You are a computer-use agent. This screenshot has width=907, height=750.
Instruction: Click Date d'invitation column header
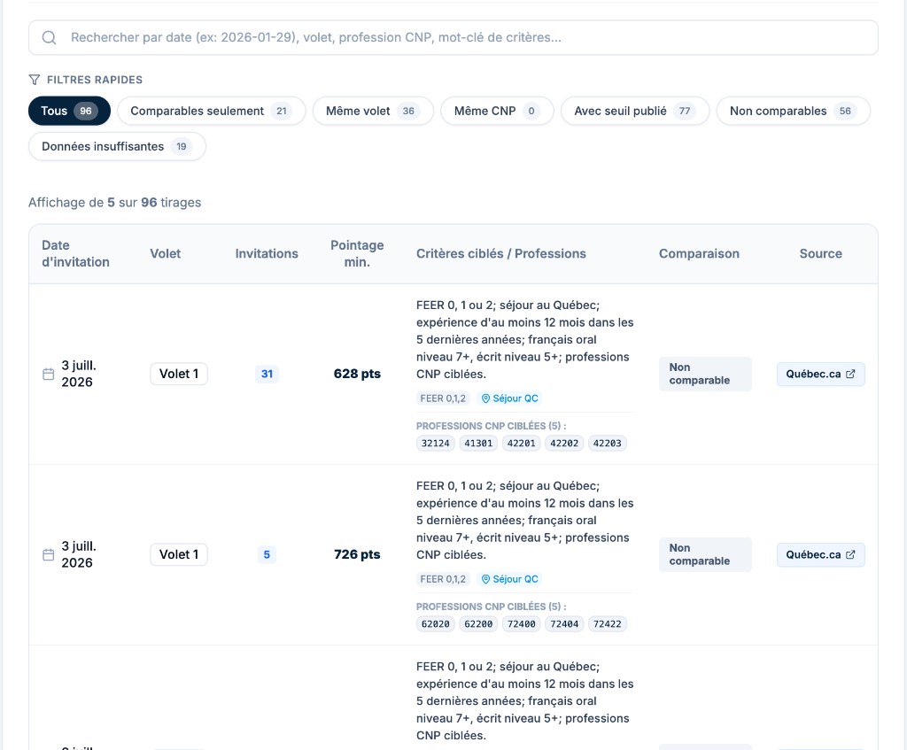[x=75, y=253]
